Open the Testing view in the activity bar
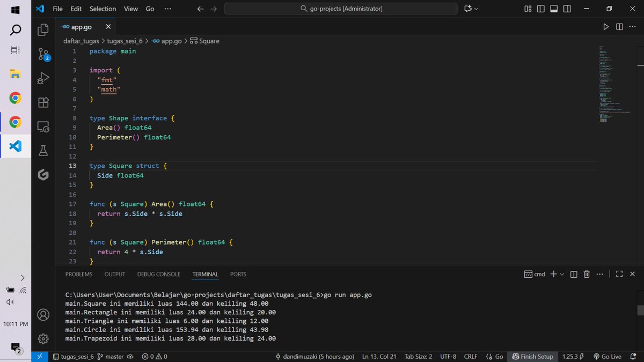 (42, 150)
